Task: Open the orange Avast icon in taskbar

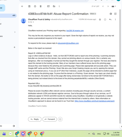Action: [x=36, y=134]
